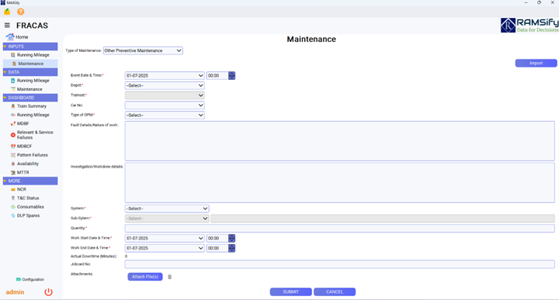
Task: Open NCR under MORE
Action: pyautogui.click(x=19, y=189)
